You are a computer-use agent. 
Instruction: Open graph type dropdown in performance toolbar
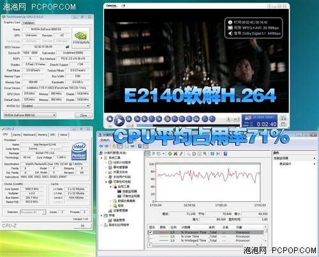click(x=163, y=153)
